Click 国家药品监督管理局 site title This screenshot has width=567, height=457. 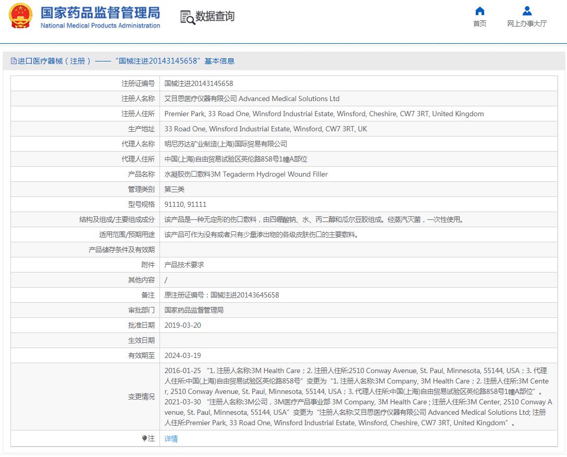click(x=100, y=13)
